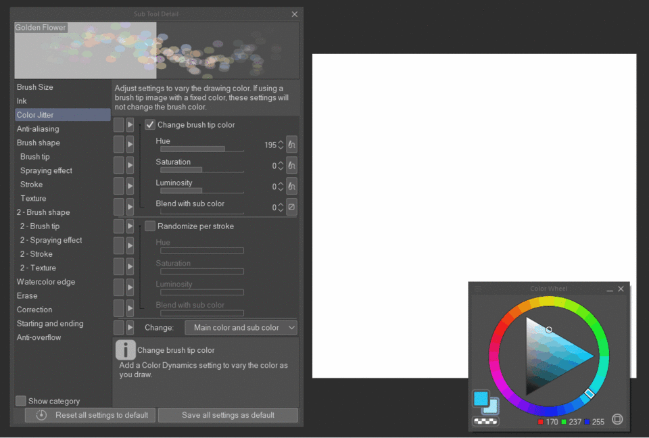Select the Brush Size category
The width and height of the screenshot is (649, 438).
point(62,87)
